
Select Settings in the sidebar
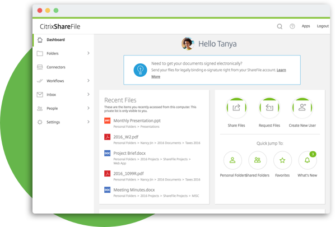63,122
